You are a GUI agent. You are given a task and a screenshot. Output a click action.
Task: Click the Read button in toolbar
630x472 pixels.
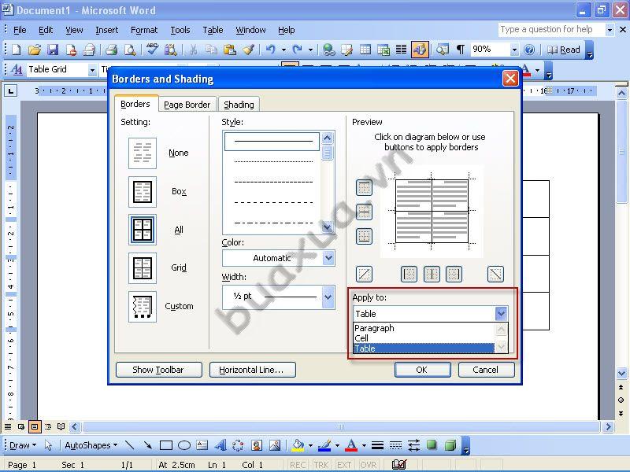pos(564,50)
